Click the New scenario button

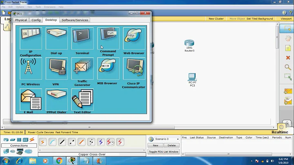coord(156,145)
